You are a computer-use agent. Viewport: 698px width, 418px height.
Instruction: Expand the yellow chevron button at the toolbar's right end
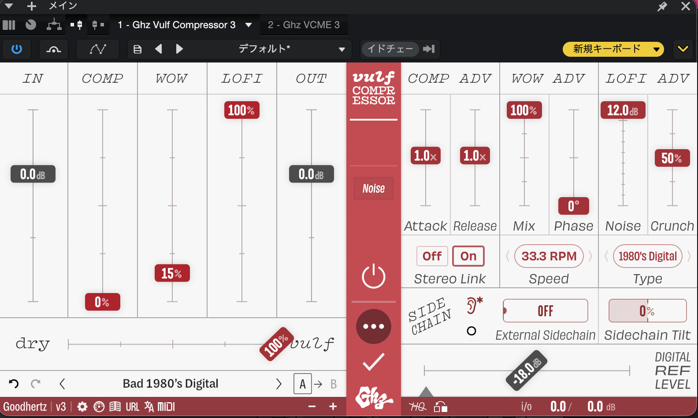pos(683,49)
